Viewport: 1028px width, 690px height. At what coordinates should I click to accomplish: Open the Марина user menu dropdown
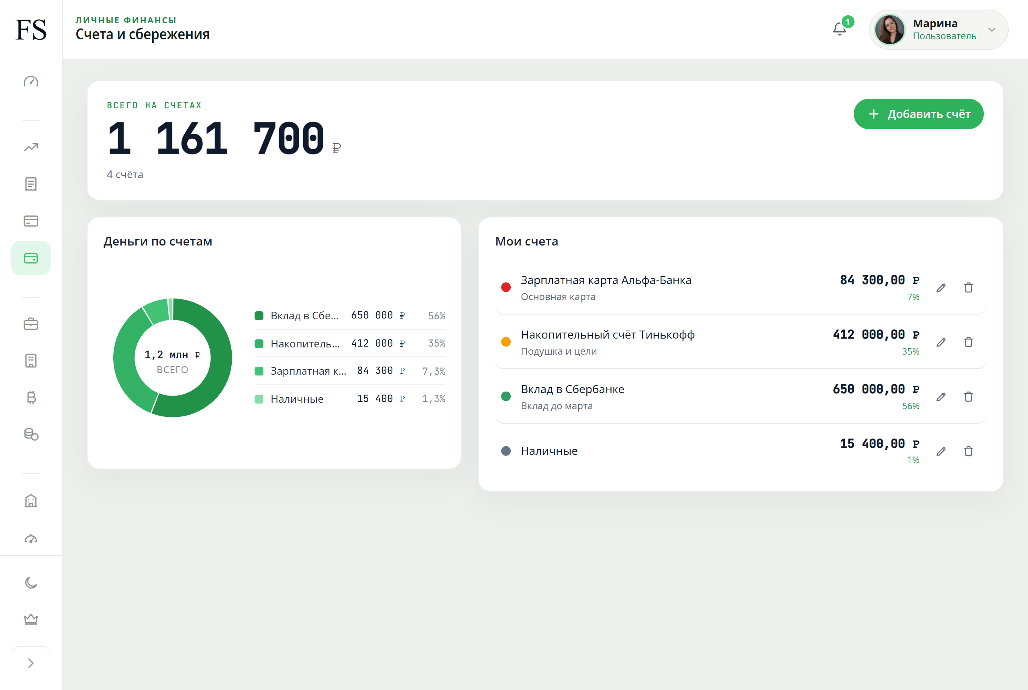938,29
